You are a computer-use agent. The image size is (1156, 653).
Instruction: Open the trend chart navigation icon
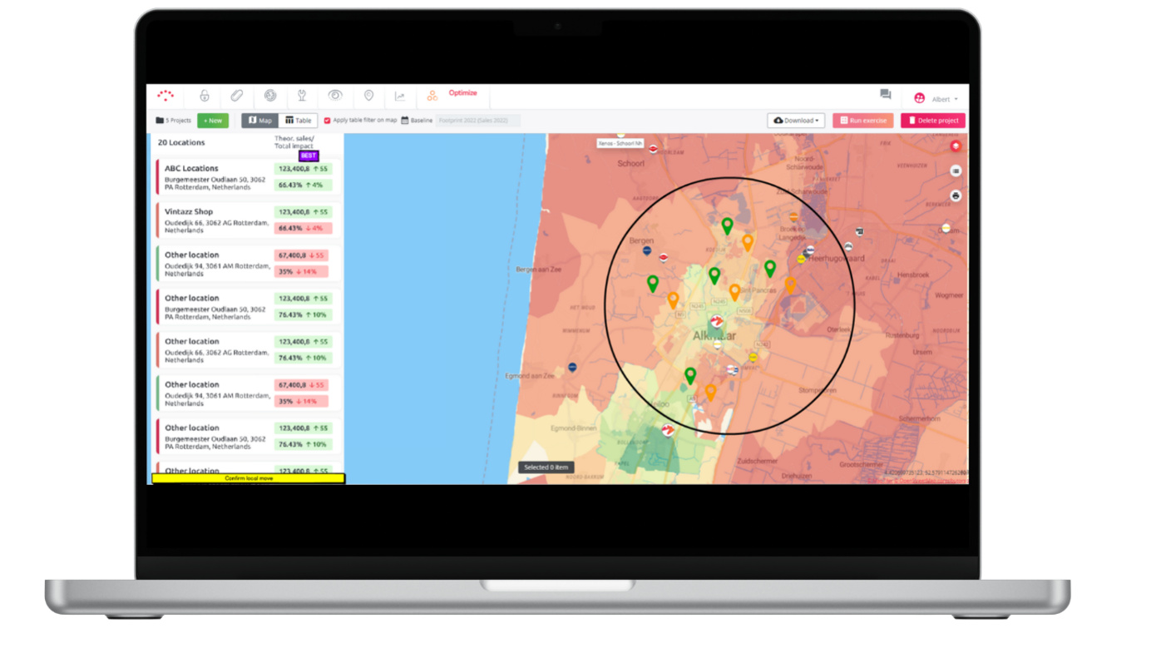400,96
